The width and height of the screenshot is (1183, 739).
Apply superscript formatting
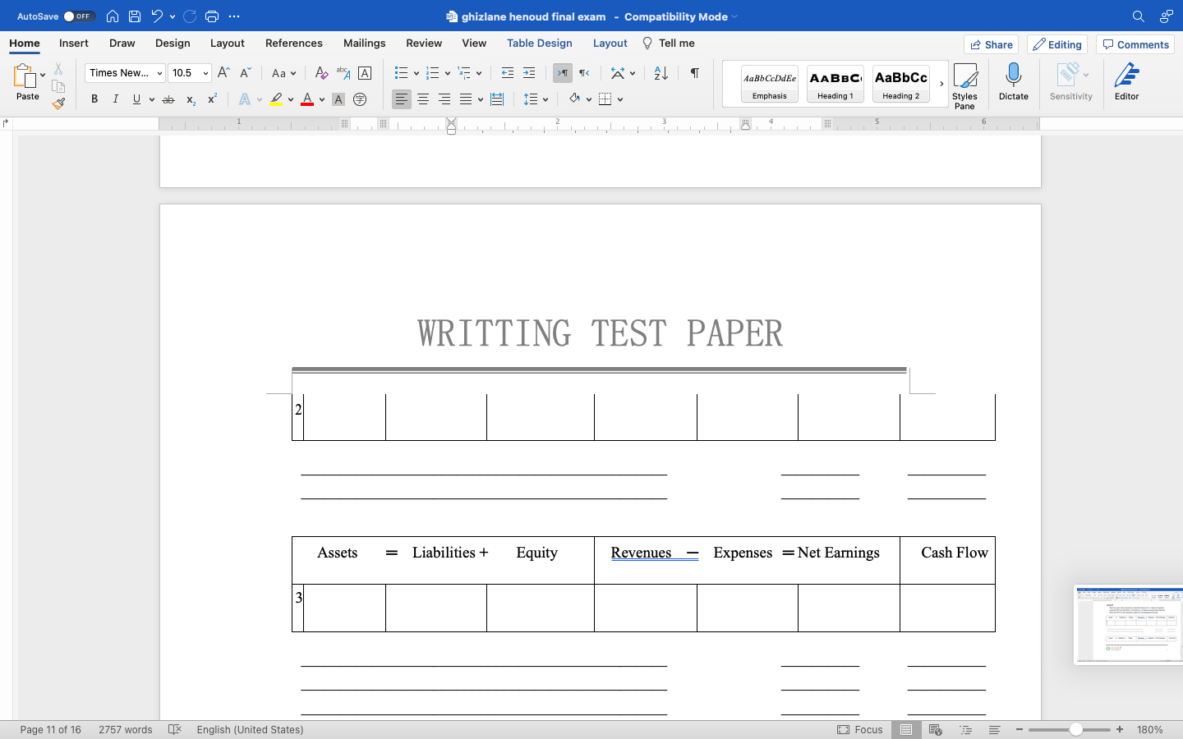(212, 99)
